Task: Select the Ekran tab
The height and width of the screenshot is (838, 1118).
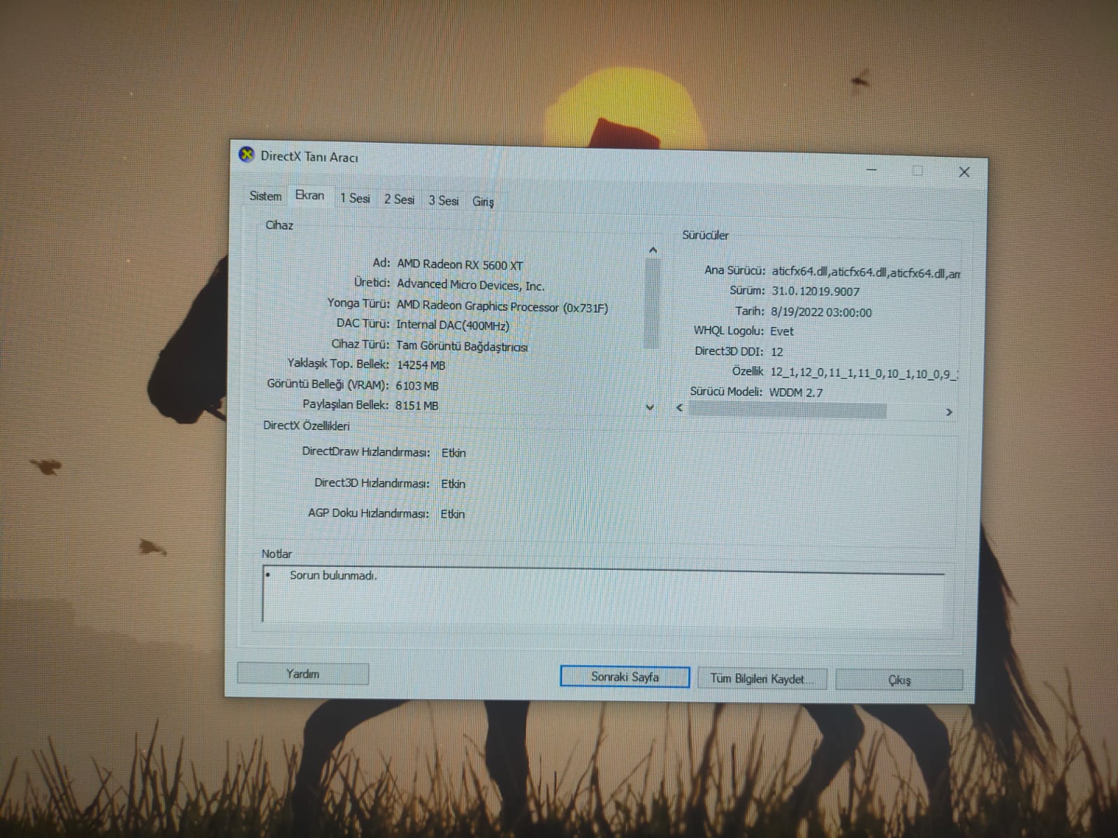Action: pos(310,196)
